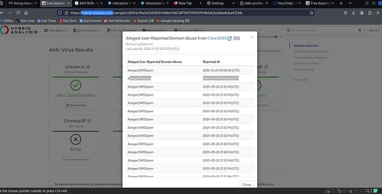This screenshot has width=382, height=194.
Task: Open the Kali Docs bookmark
Action: click(68, 21)
